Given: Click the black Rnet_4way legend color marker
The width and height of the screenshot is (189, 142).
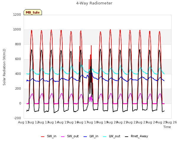Looking at the screenshot, I should [x=127, y=137].
